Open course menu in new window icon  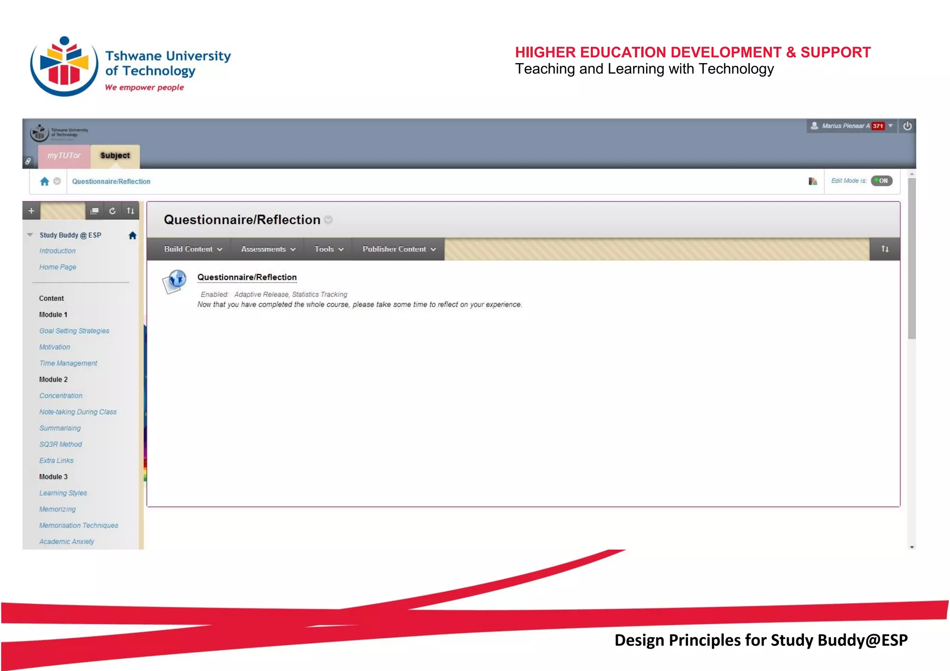[95, 211]
